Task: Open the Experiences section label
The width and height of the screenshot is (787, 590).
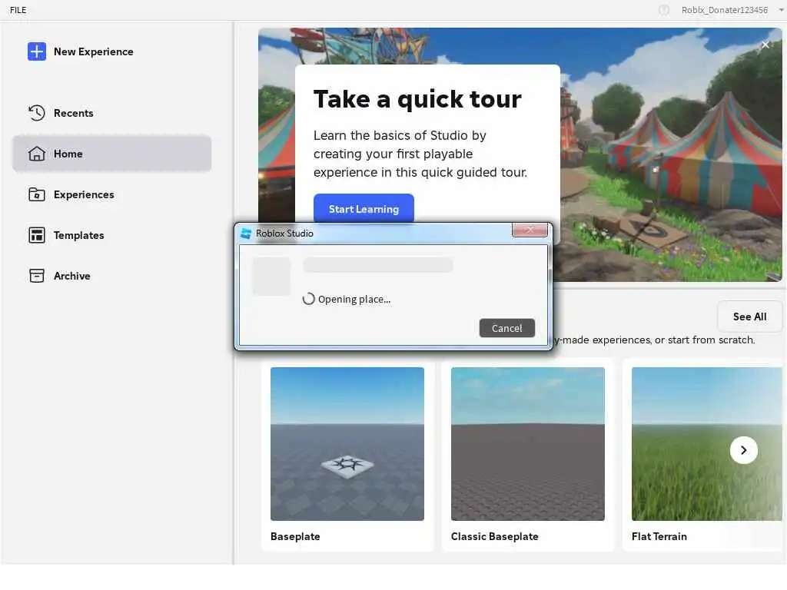Action: 84,194
